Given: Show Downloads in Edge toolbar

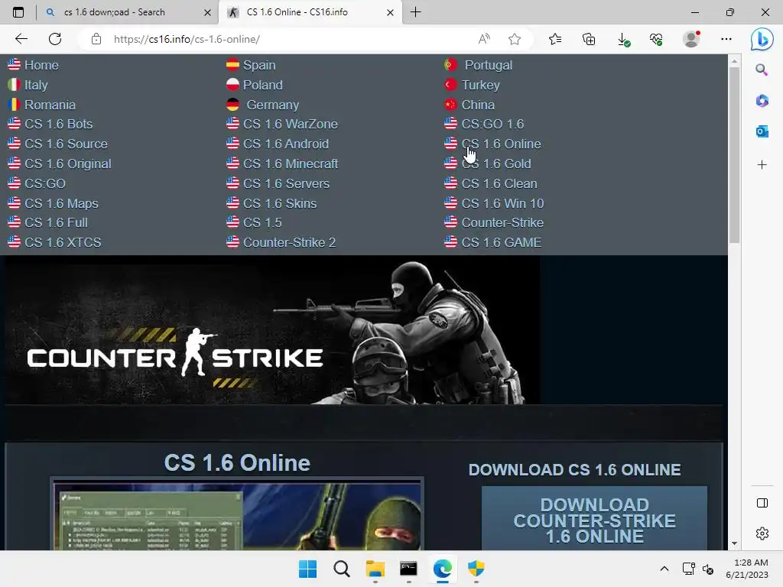Looking at the screenshot, I should coord(623,39).
